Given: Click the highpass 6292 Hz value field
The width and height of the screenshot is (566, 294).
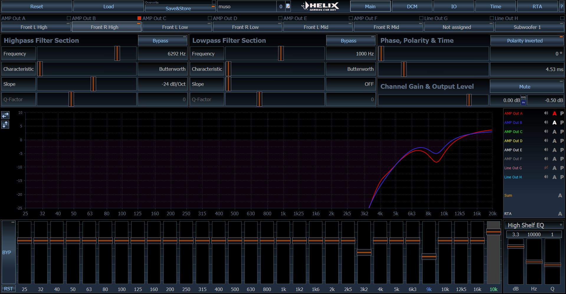Looking at the screenshot, I should (x=163, y=54).
